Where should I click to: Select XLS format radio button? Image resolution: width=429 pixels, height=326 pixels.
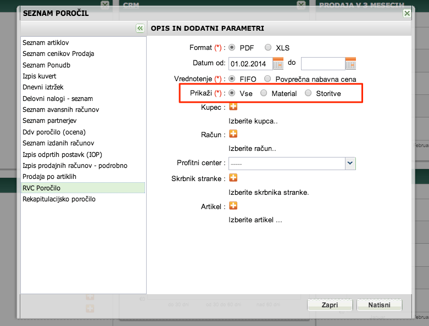click(x=268, y=48)
